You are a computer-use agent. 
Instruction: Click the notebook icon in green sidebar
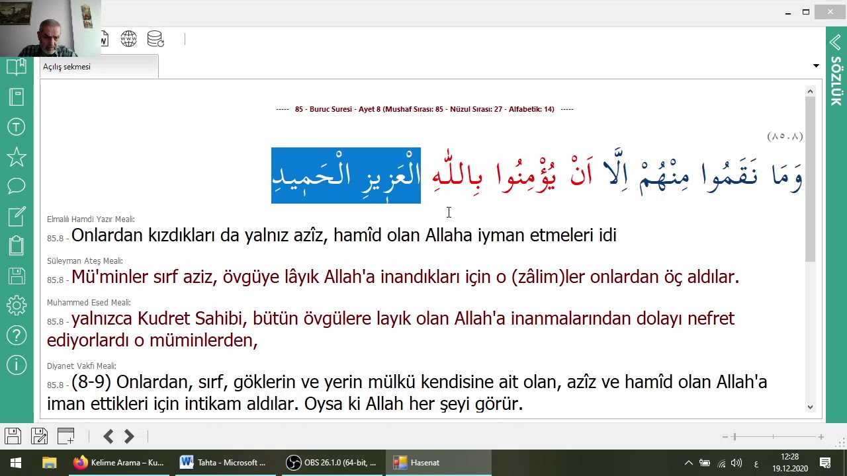click(x=16, y=97)
